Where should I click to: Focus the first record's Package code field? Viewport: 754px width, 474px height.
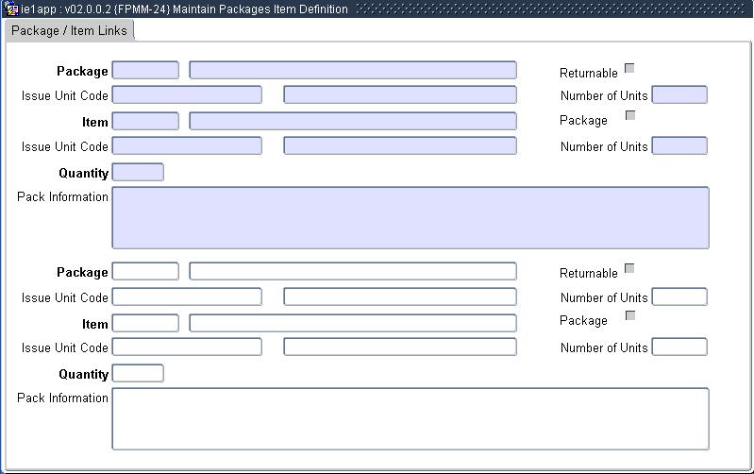click(x=145, y=71)
